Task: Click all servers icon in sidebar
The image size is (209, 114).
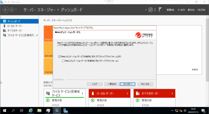Action: pos(4,30)
